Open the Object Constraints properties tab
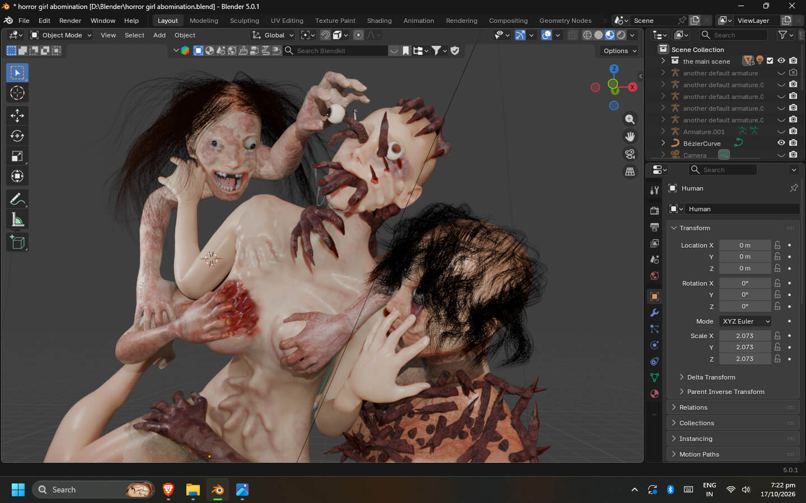The height and width of the screenshot is (503, 806). [x=654, y=362]
